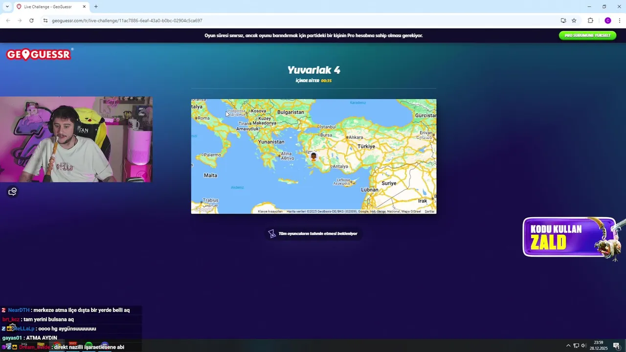Viewport: 626px width, 352px height.
Task: Click the Akdeniz sea label
Action: (x=237, y=187)
